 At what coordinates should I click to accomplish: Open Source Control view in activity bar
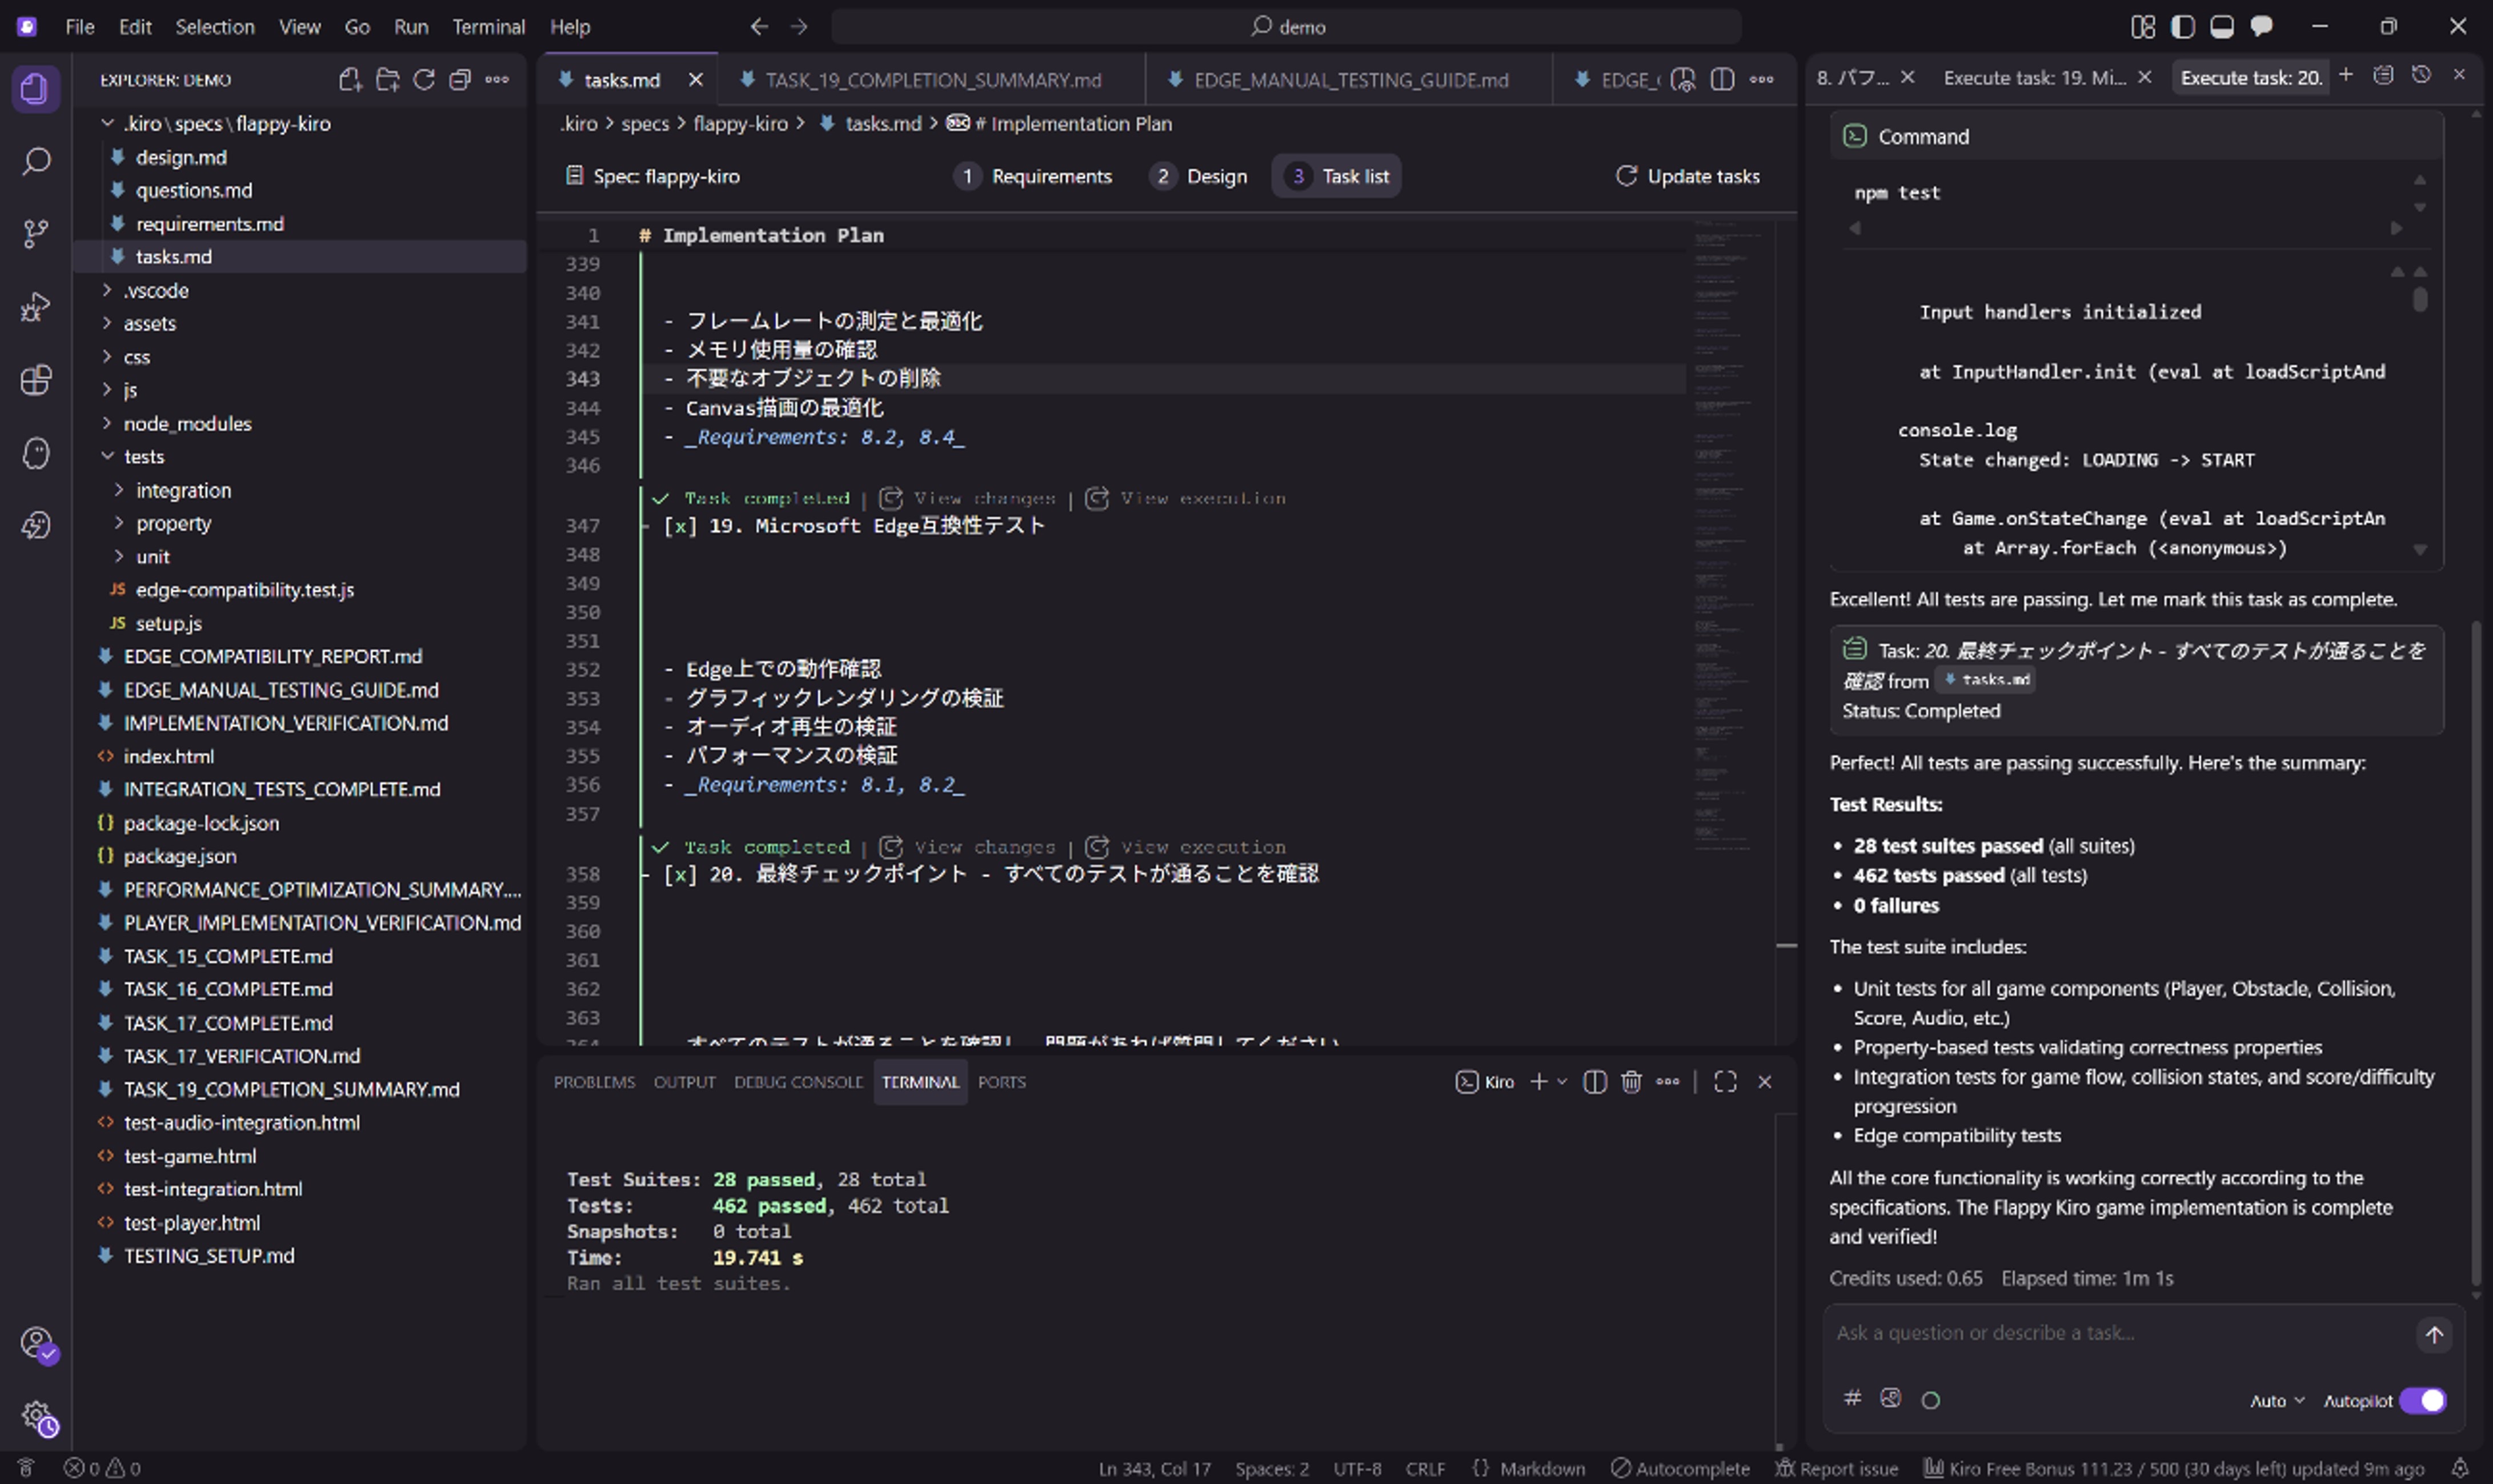pos(36,233)
